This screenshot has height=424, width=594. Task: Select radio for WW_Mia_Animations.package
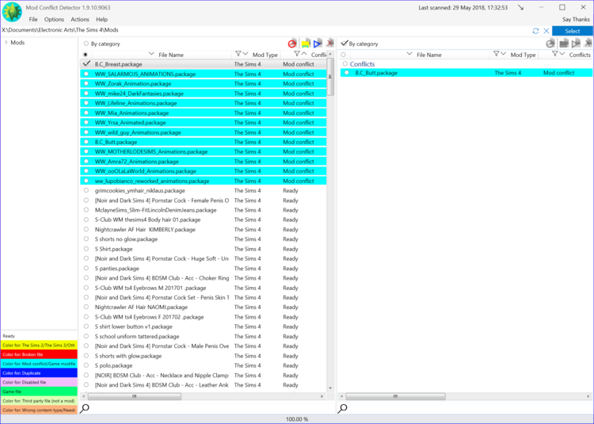point(86,113)
